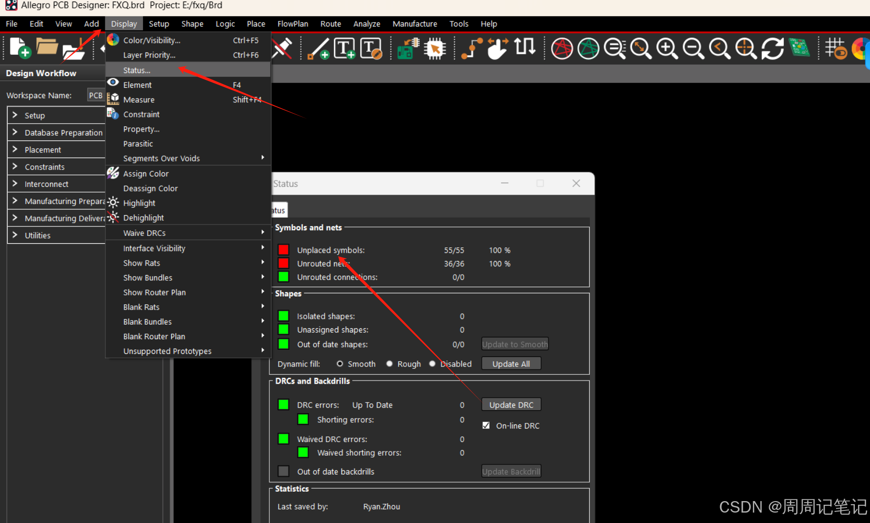This screenshot has width=870, height=523.
Task: Select Disabled dynamic fill radio button
Action: (x=432, y=364)
